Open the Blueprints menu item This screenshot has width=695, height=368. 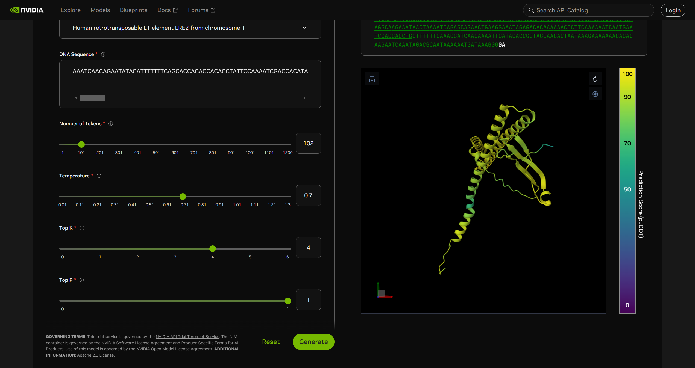(x=133, y=10)
